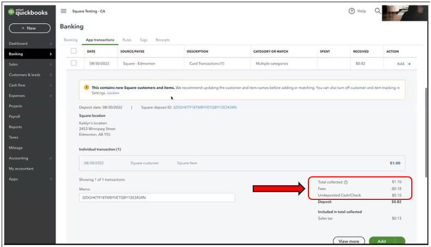Click the green Add button
The height and width of the screenshot is (247, 431).
pyautogui.click(x=382, y=241)
